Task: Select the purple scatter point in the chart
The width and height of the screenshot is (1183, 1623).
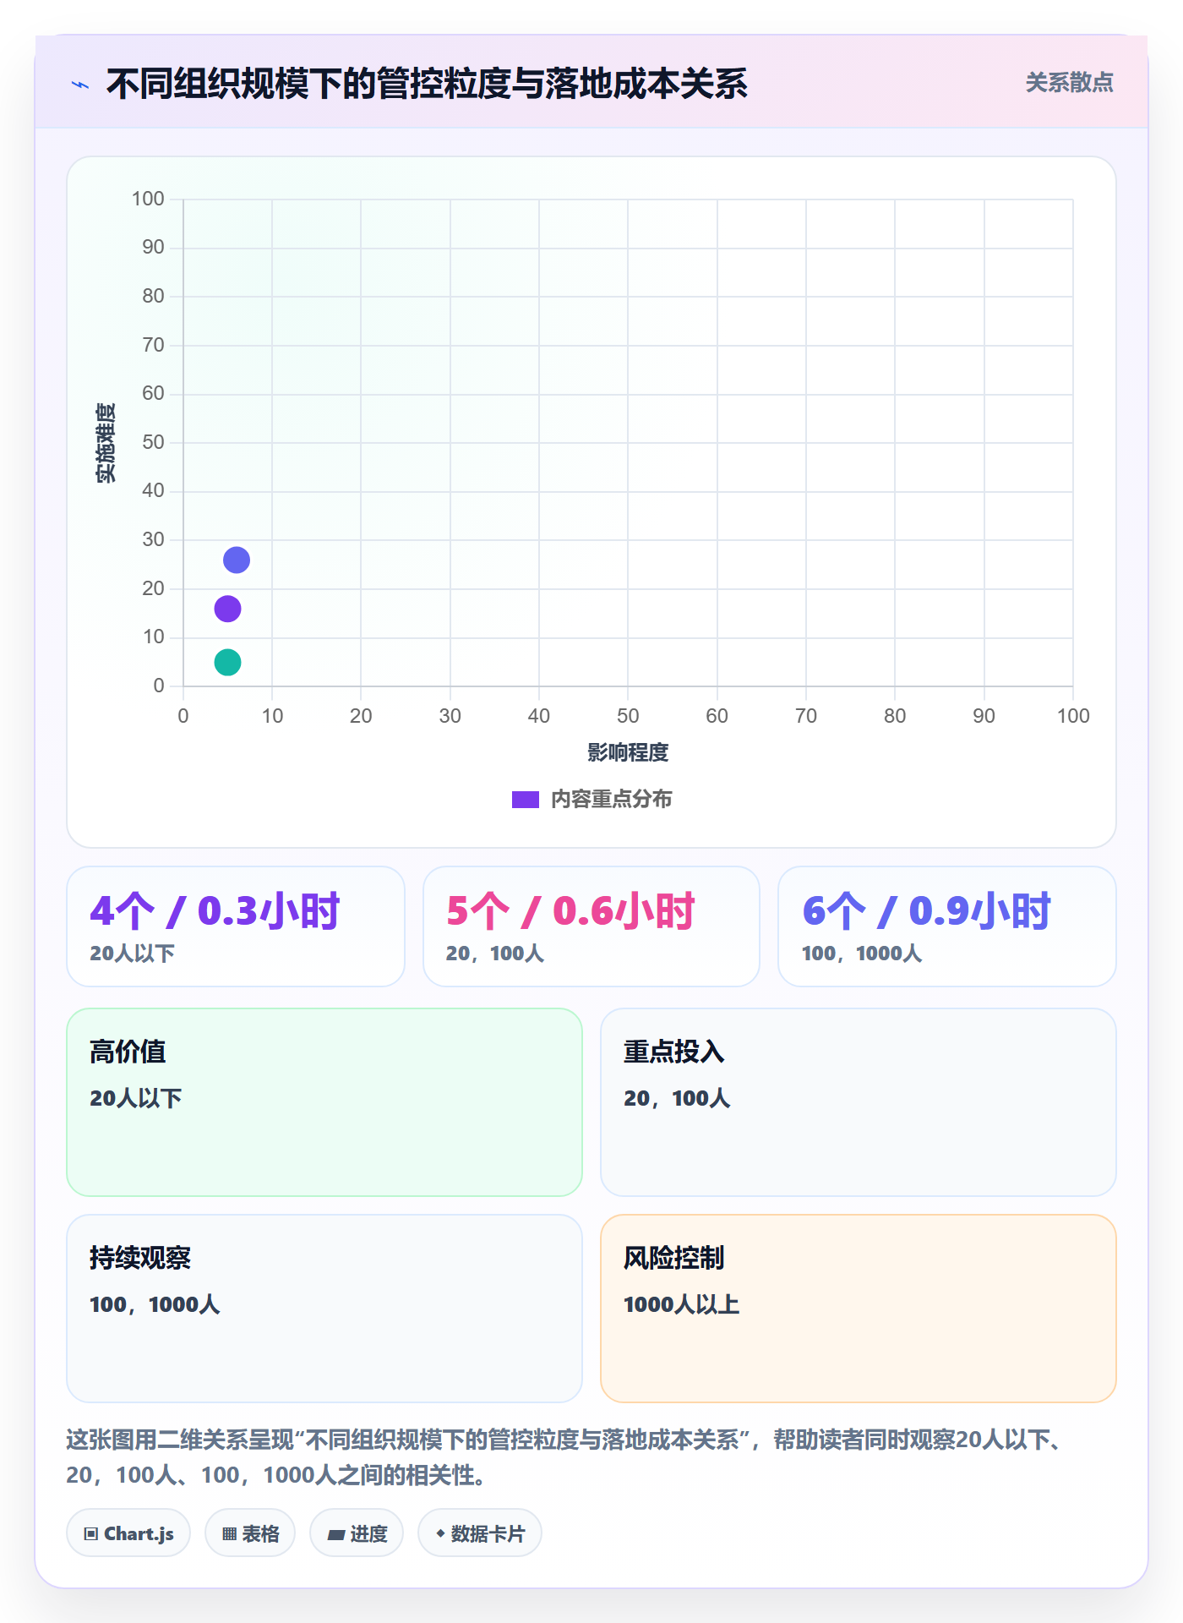Action: coord(227,609)
